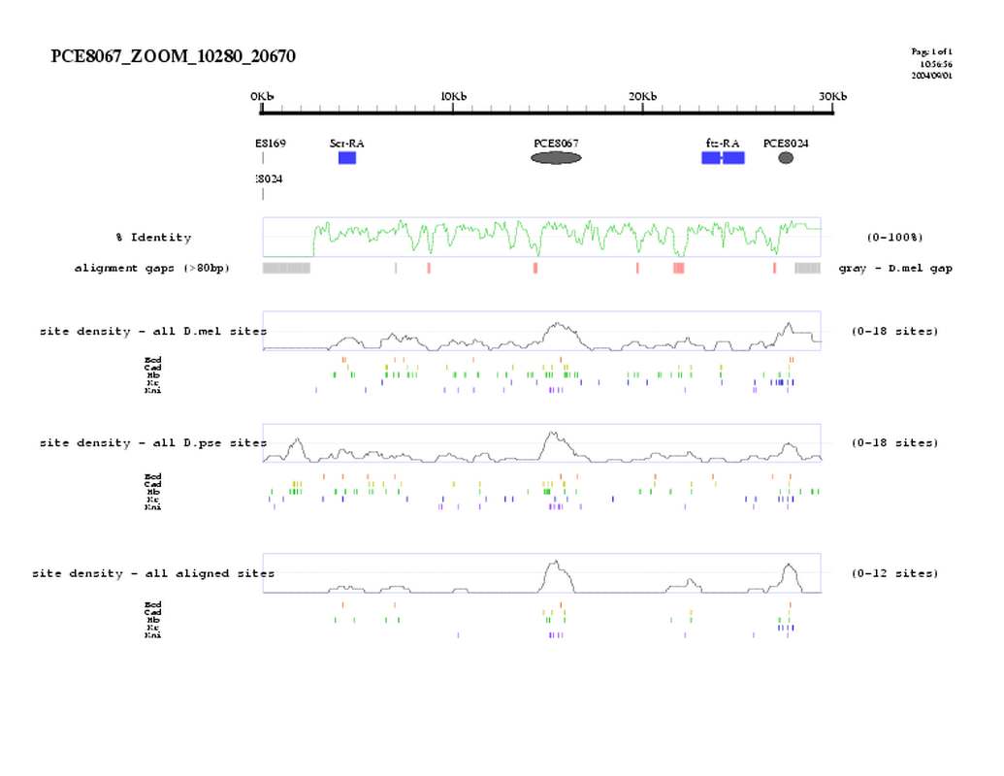Select the widest pink alignment gap marker

[x=678, y=268]
